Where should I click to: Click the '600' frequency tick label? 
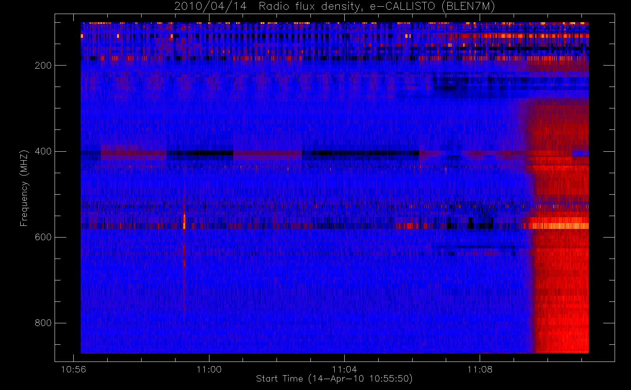click(x=43, y=237)
